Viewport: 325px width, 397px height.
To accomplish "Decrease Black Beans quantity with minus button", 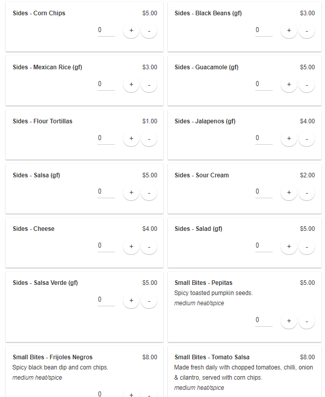I will coord(307,31).
